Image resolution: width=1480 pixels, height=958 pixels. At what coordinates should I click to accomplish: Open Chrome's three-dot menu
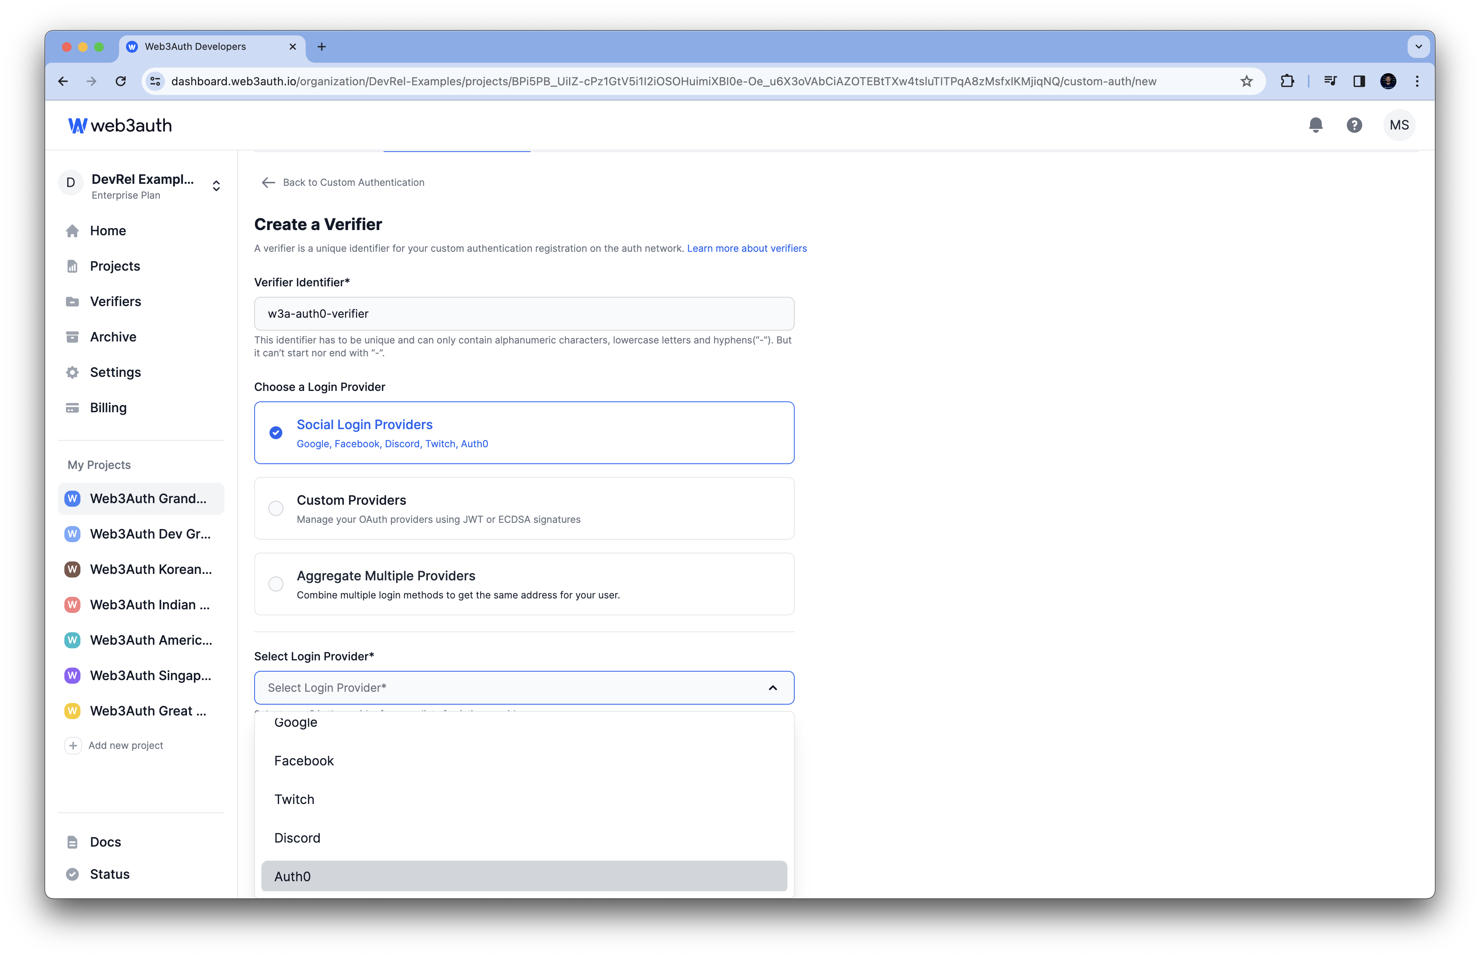tap(1417, 81)
